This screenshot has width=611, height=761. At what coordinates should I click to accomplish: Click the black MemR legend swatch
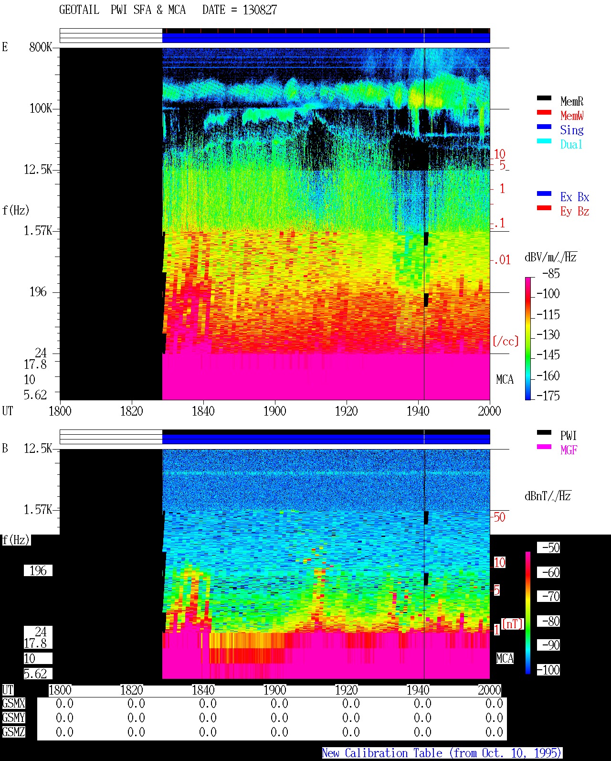pos(544,98)
